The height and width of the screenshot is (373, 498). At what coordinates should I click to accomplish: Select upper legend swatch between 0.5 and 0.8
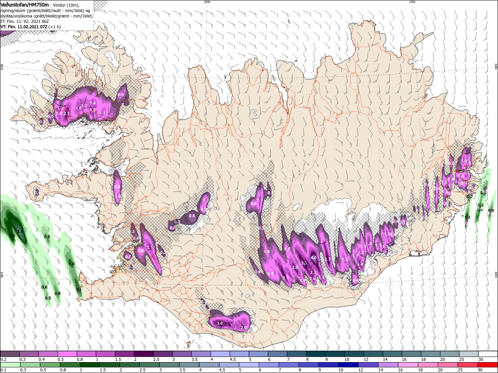(67, 354)
